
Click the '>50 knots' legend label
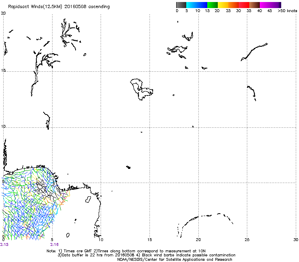287,11
